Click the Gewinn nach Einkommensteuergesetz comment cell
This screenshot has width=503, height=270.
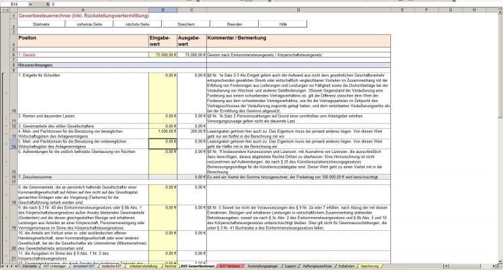pos(299,55)
